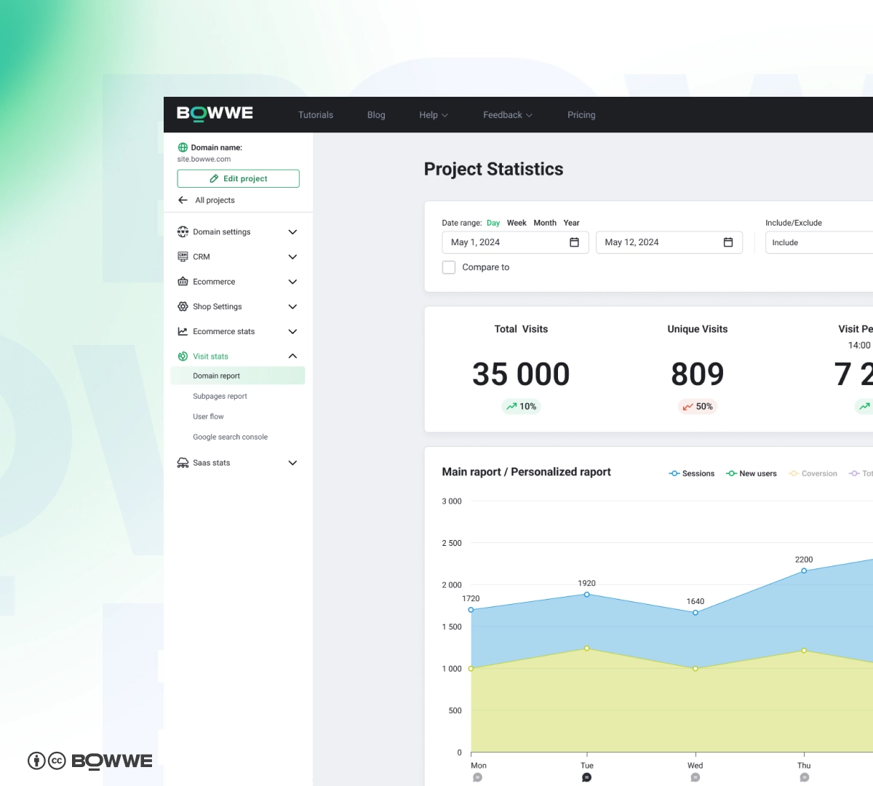This screenshot has height=786, width=873.
Task: Click the 10% upward trend badge
Action: (x=521, y=406)
